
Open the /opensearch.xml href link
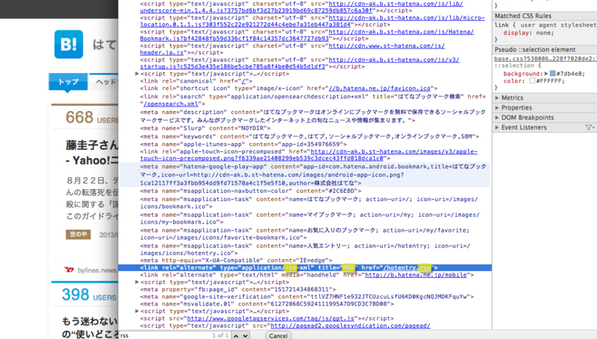point(171,104)
